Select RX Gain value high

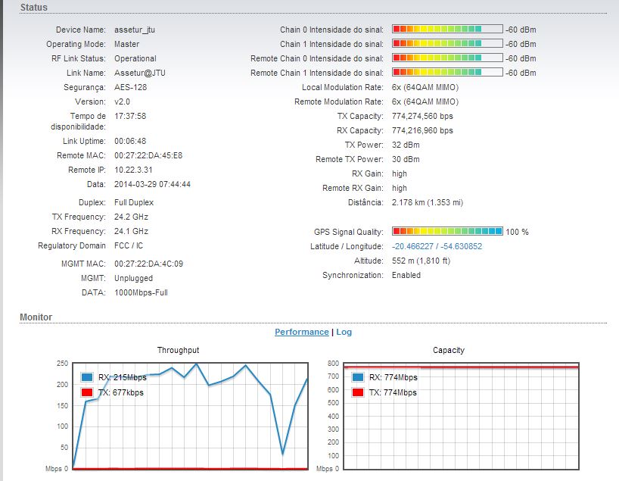pos(400,173)
